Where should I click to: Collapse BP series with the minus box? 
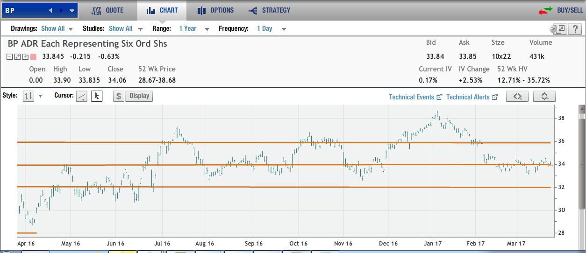click(x=10, y=57)
